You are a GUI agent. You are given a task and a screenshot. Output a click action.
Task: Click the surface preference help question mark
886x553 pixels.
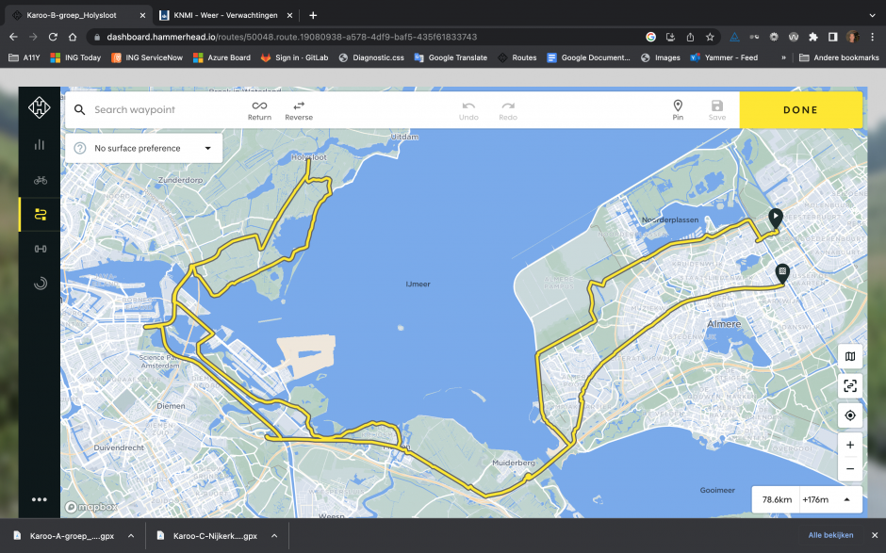(80, 148)
